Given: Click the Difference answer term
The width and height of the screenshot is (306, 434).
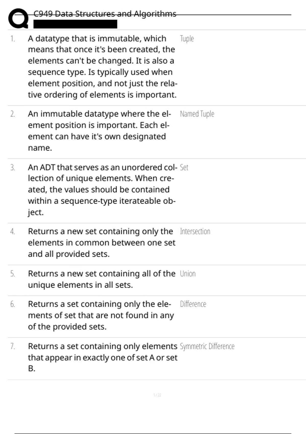Looking at the screenshot, I should 193,304.
